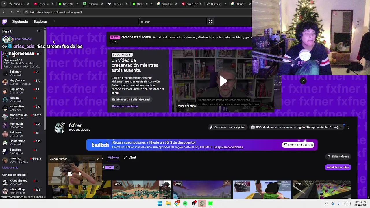Open the IsManuPlay channel
Viewport: 370px width, 208px height.
(x=22, y=191)
